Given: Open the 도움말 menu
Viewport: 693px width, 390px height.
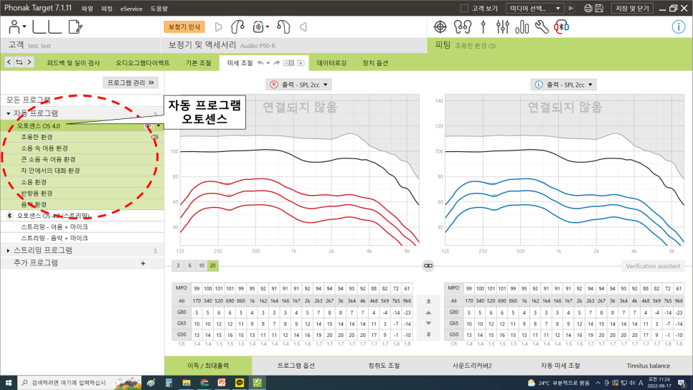Looking at the screenshot, I should tap(159, 9).
